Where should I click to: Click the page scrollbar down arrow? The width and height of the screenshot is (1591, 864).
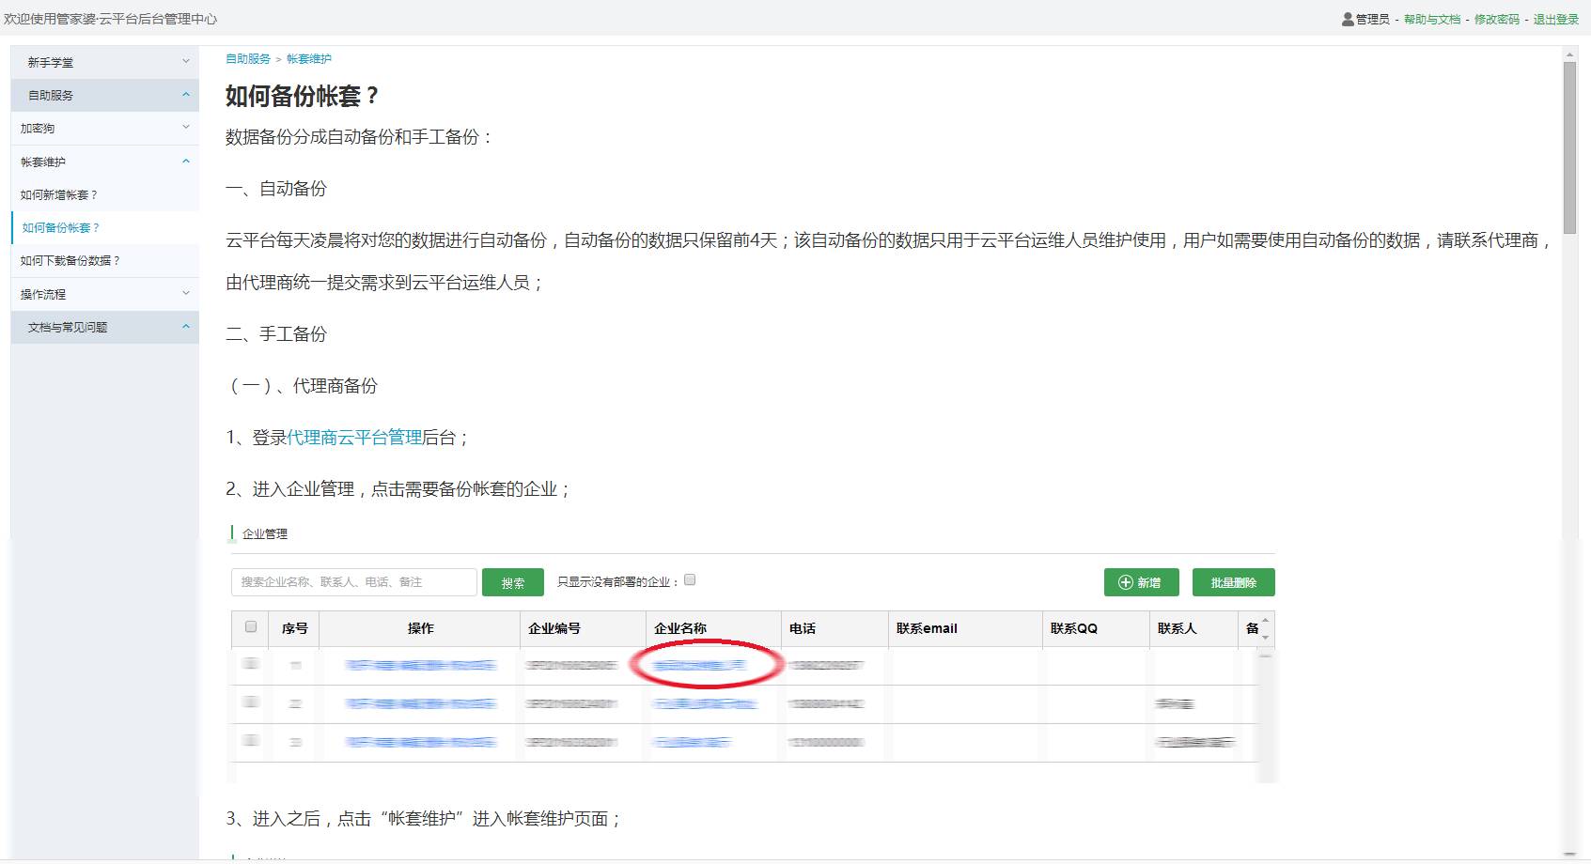1569,854
